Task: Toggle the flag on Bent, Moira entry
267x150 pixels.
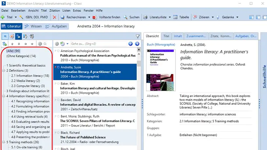Action: click(x=55, y=116)
